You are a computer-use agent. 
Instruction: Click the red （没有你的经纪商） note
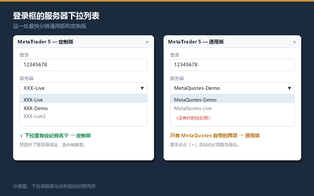click(193, 118)
